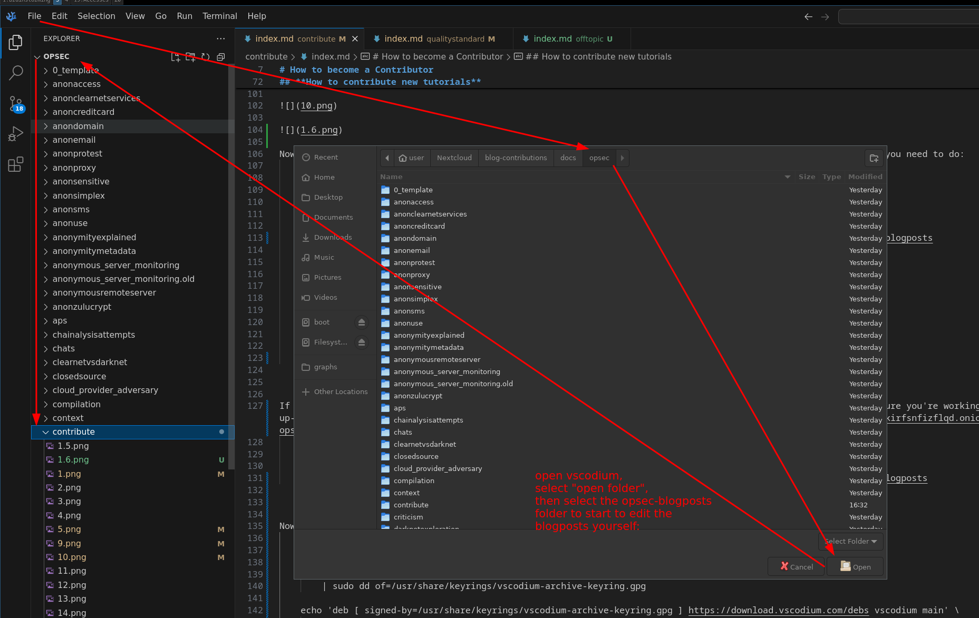
Task: Open Source Control view with 18 badge
Action: click(15, 104)
